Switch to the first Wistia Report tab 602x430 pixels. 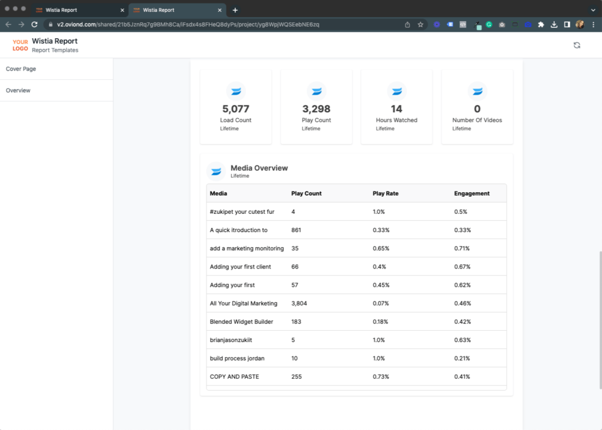pyautogui.click(x=80, y=10)
